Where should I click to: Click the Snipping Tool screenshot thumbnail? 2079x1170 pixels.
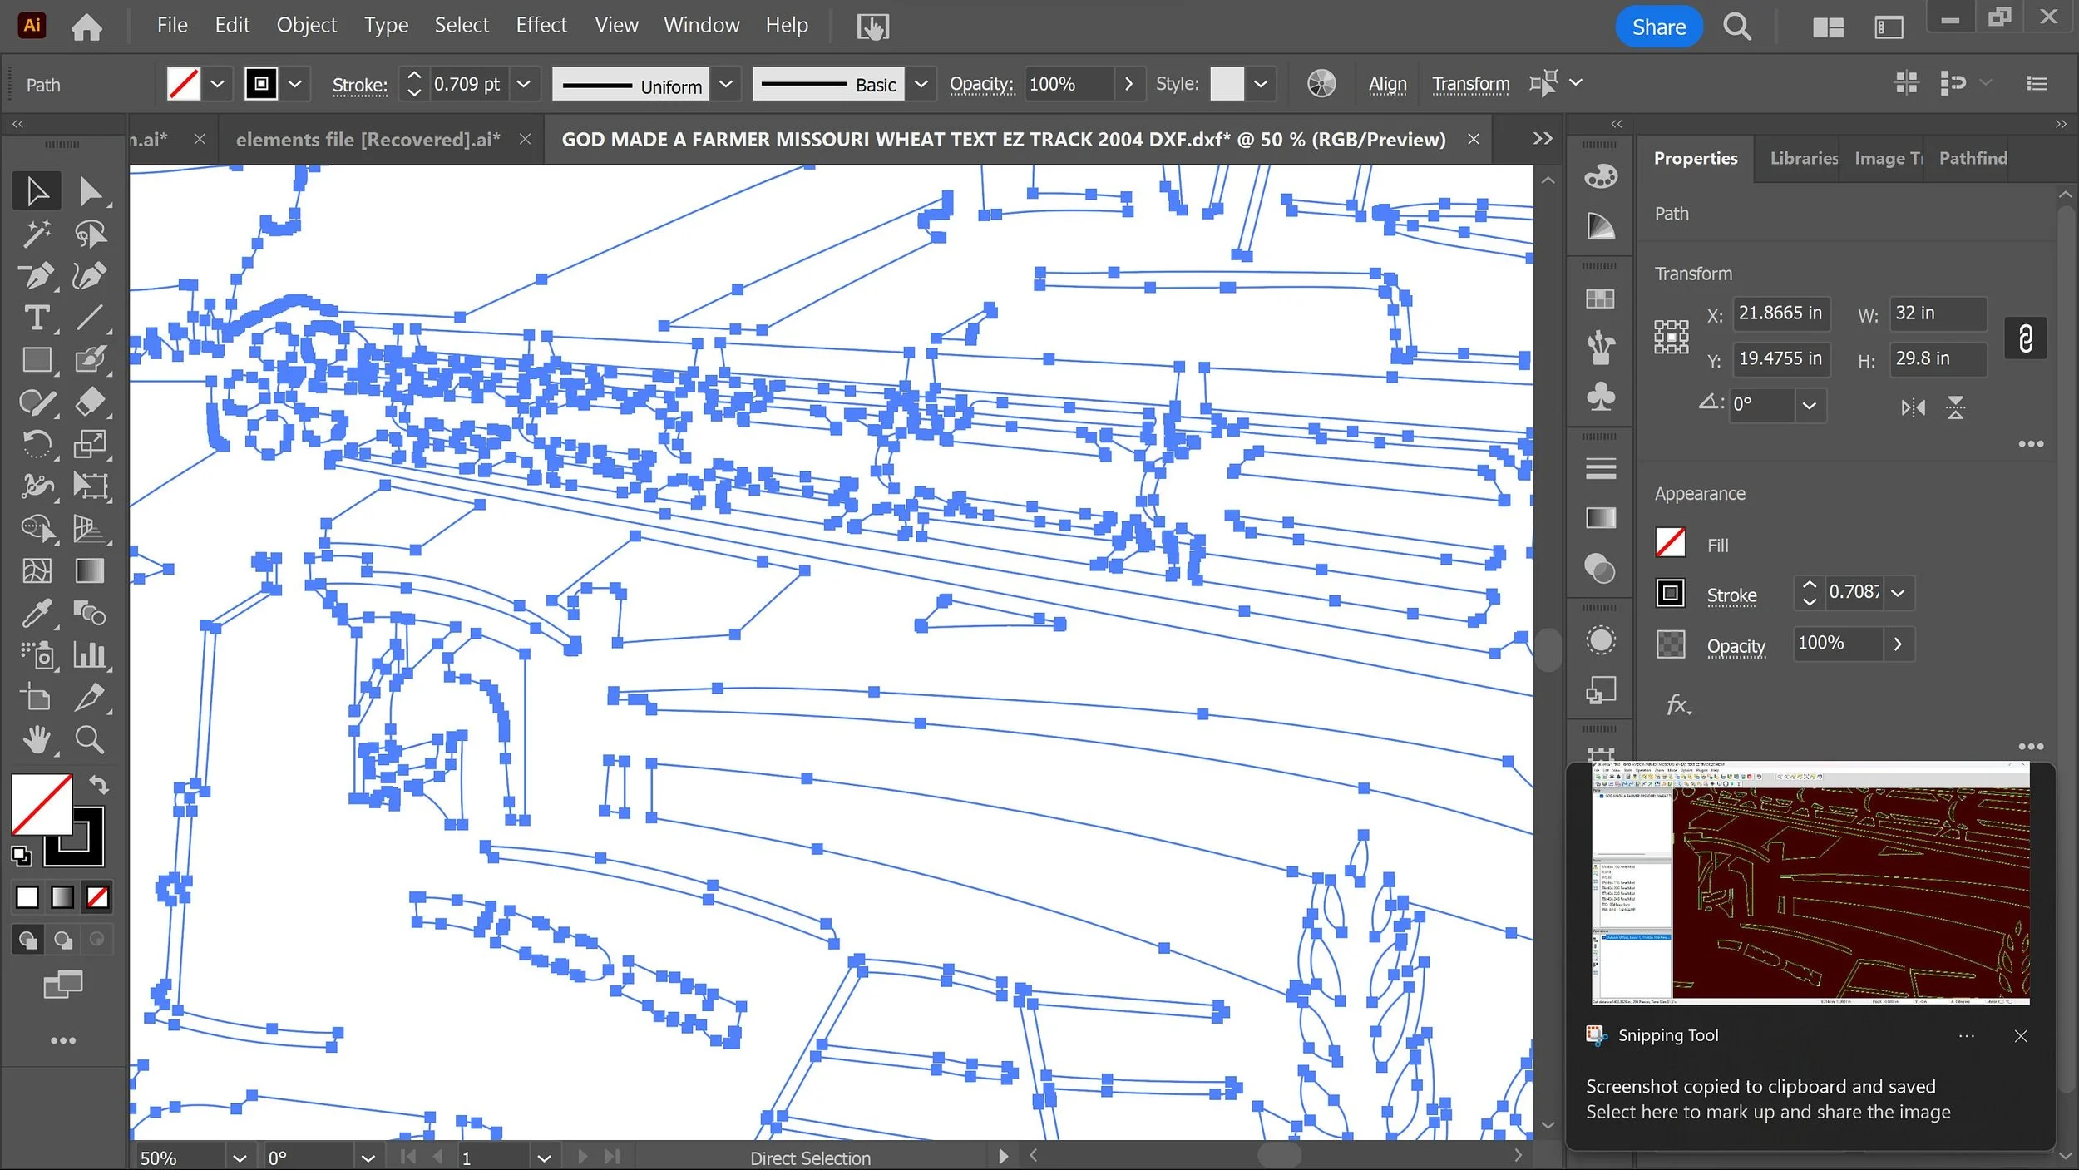point(1810,882)
